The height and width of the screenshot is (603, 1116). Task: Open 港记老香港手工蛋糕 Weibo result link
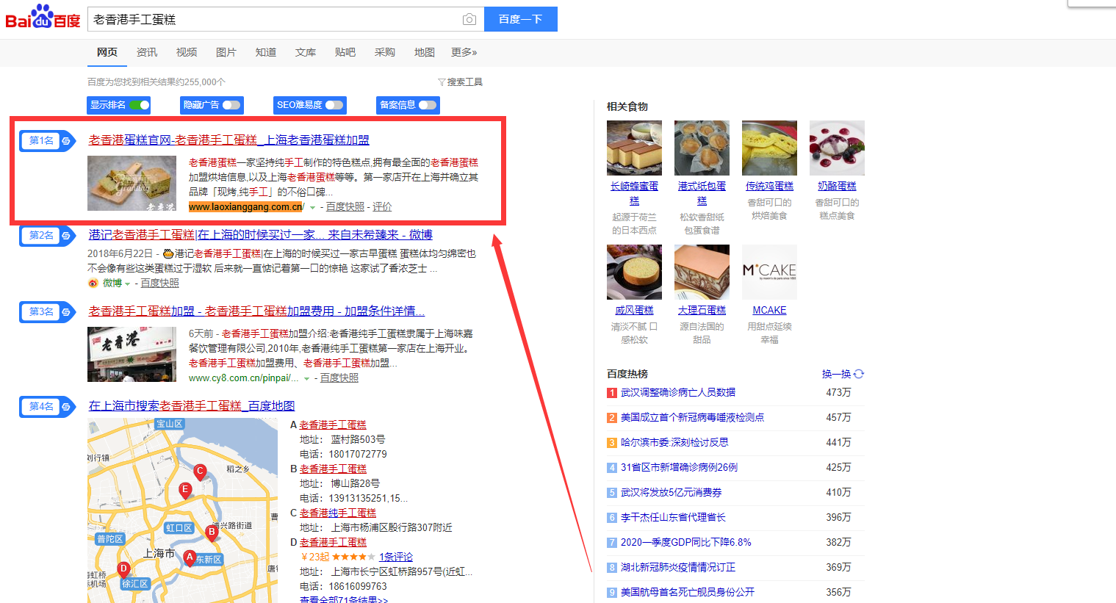click(261, 235)
